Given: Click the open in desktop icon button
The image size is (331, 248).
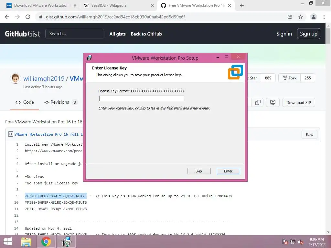Looking at the screenshot, I should pos(273,102).
